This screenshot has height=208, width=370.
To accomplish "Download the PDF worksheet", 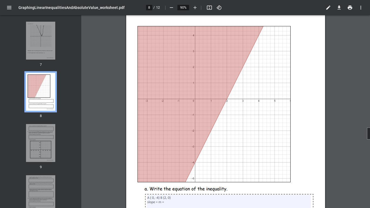I will point(339,8).
